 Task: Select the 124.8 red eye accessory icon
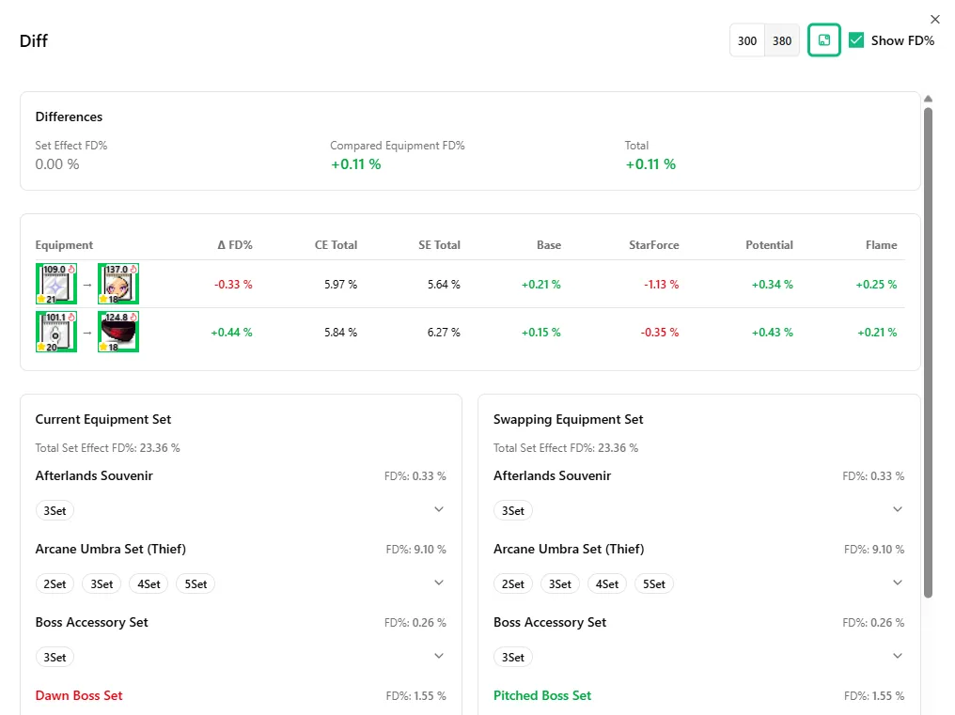pos(118,332)
